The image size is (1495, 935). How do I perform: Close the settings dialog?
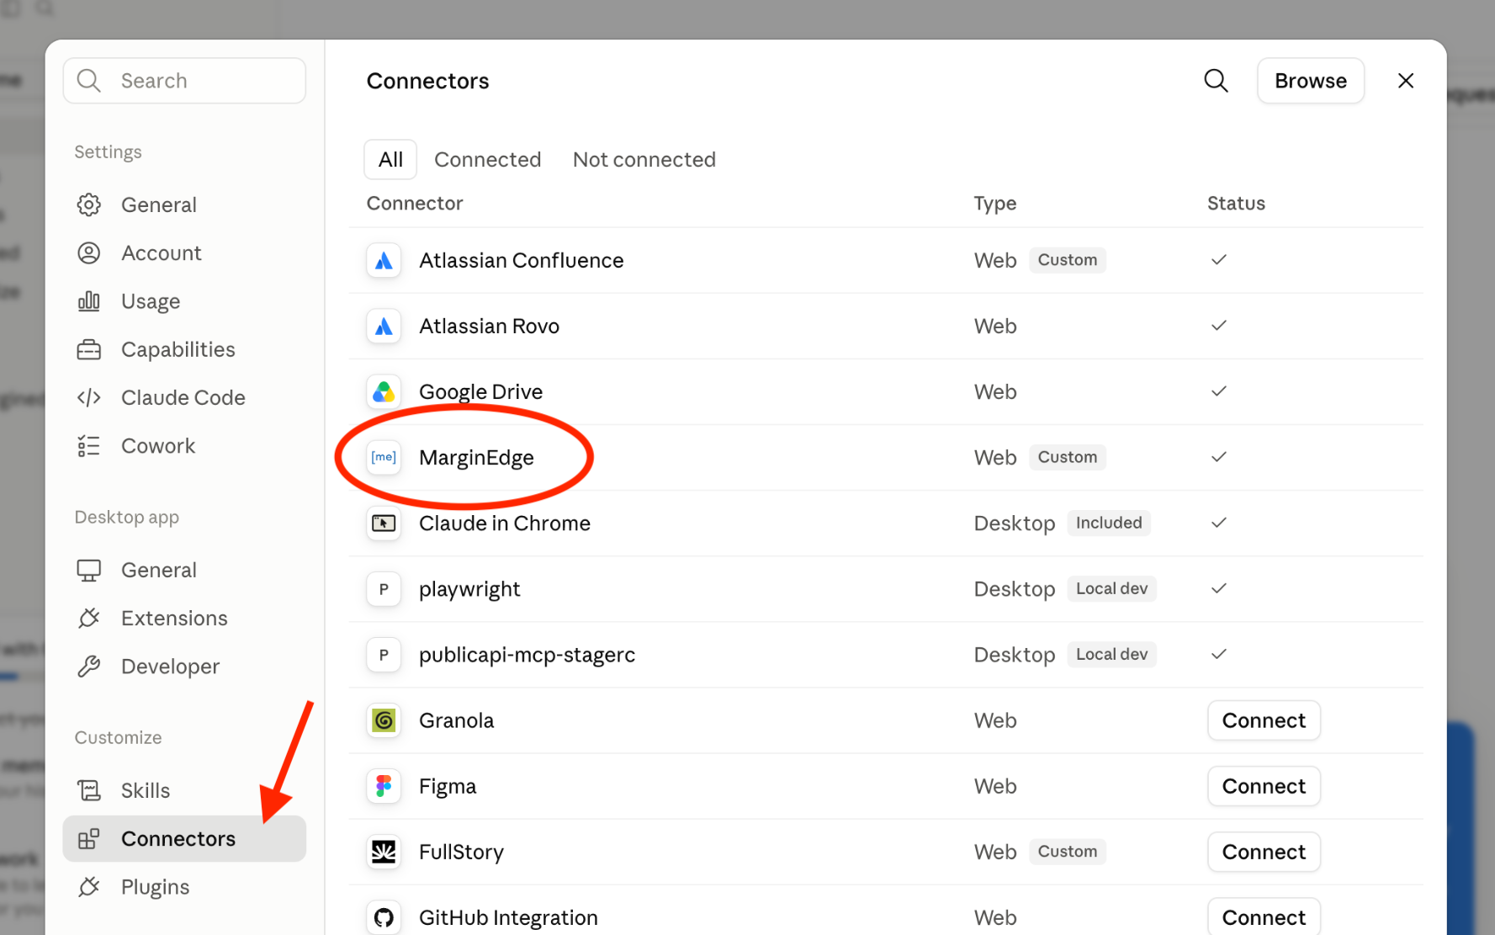(1405, 81)
